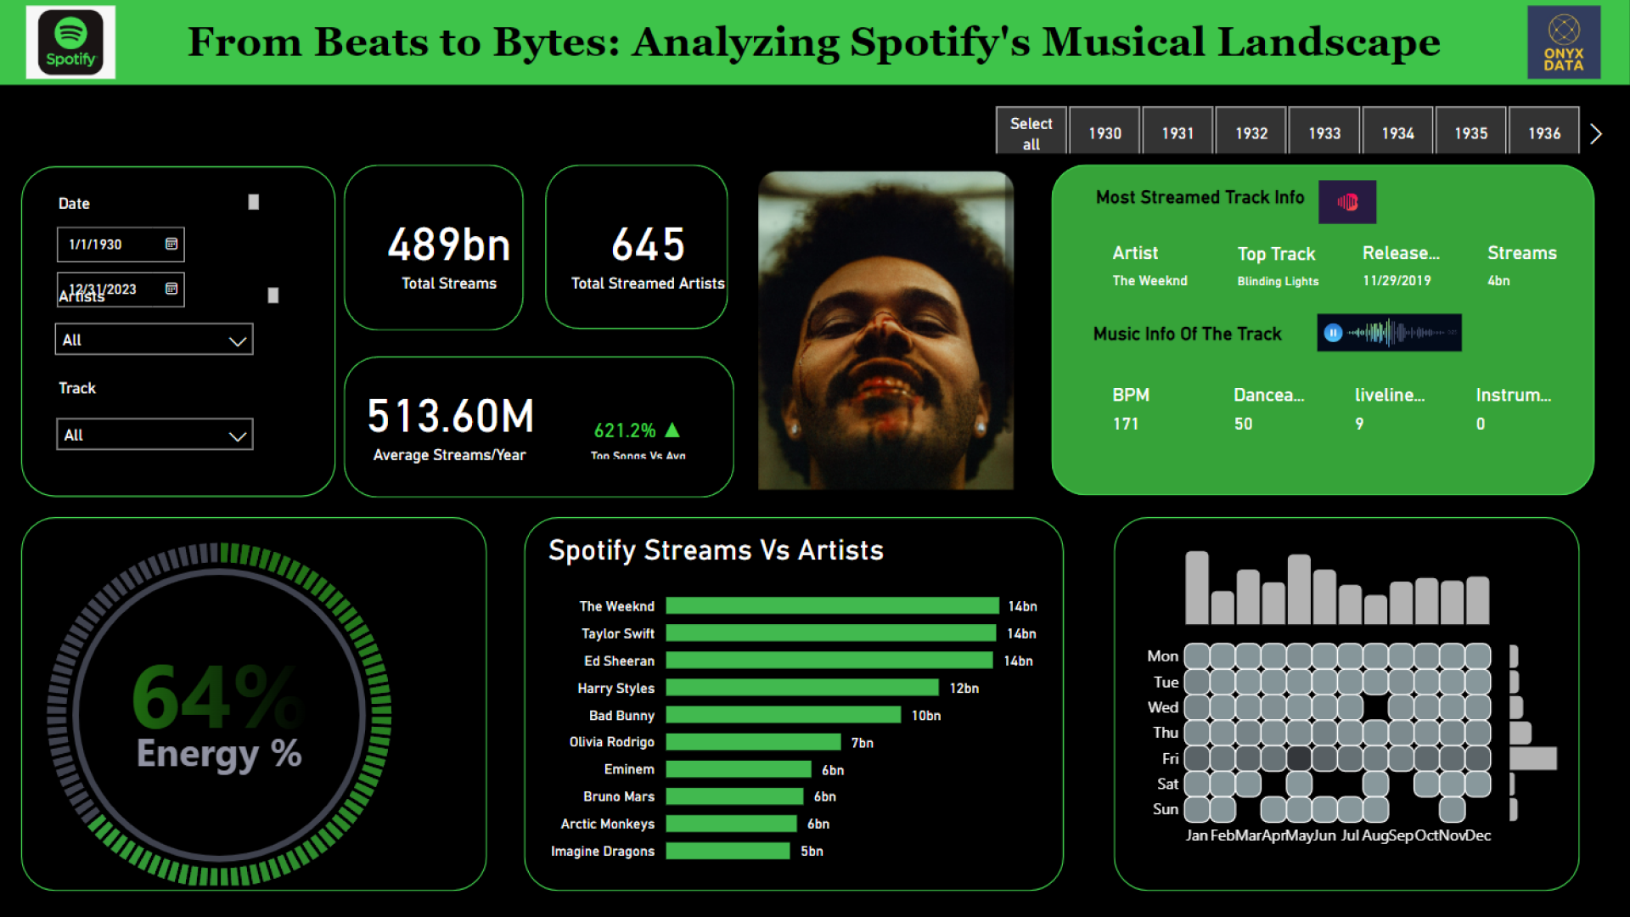Click the Streams column header
Screen dimensions: 1630x917
1522,253
